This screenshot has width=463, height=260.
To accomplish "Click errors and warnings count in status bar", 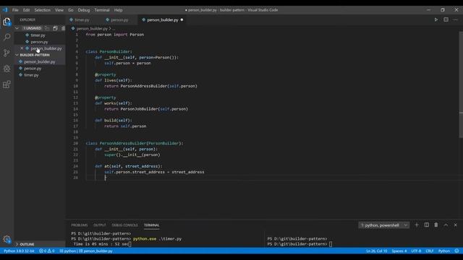I will pos(46,251).
